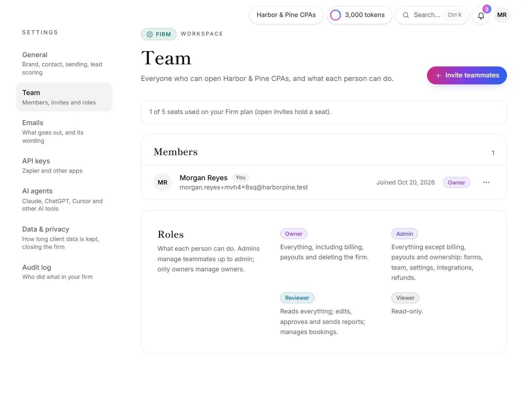Click the Members heading
Screen dimensions: 523x402
tap(176, 152)
